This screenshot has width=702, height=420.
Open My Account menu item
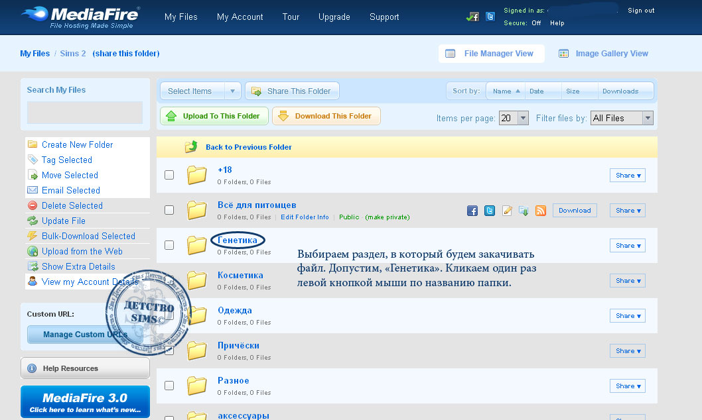(x=240, y=17)
